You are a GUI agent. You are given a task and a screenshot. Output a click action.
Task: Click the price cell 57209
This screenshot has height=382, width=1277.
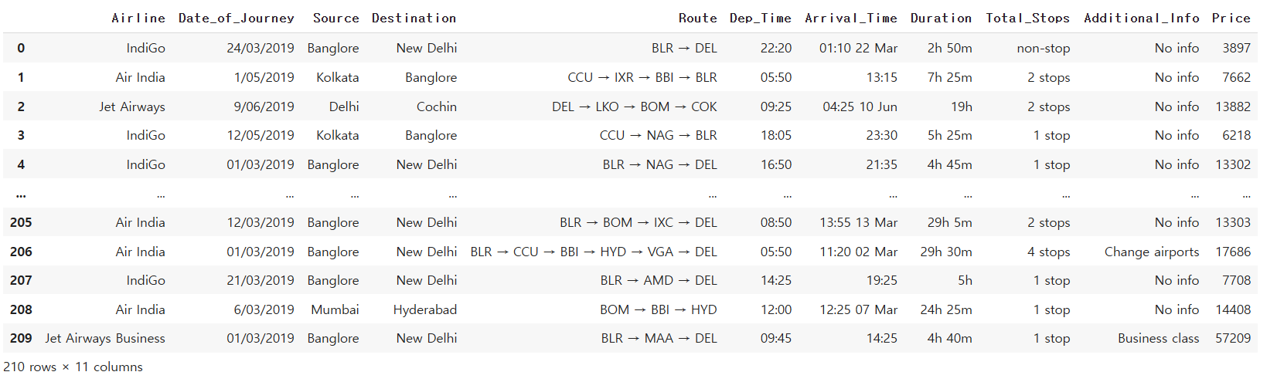tap(1233, 338)
